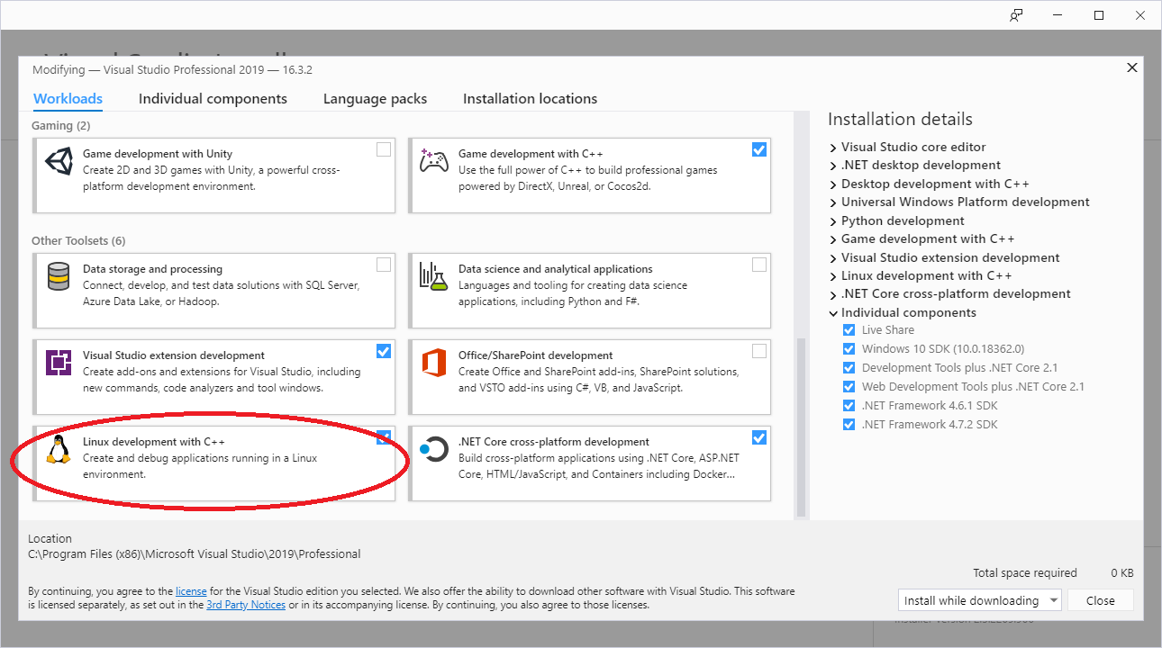The image size is (1162, 648).
Task: Disable the .NET Framework 4.6.1 SDK component
Action: [849, 405]
